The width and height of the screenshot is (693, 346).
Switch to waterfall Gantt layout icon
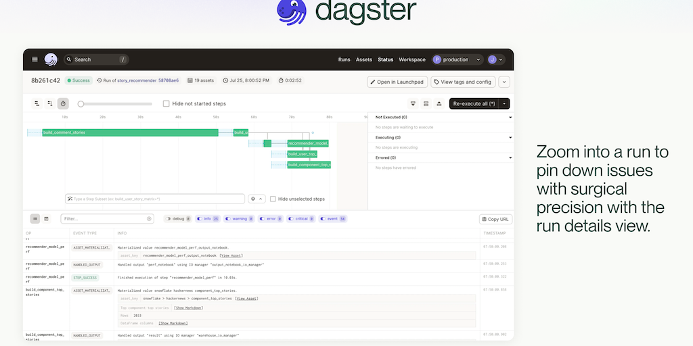point(50,103)
